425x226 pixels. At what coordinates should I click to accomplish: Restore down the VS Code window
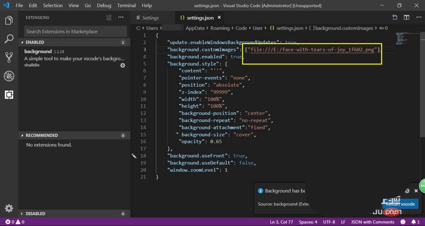(399, 6)
